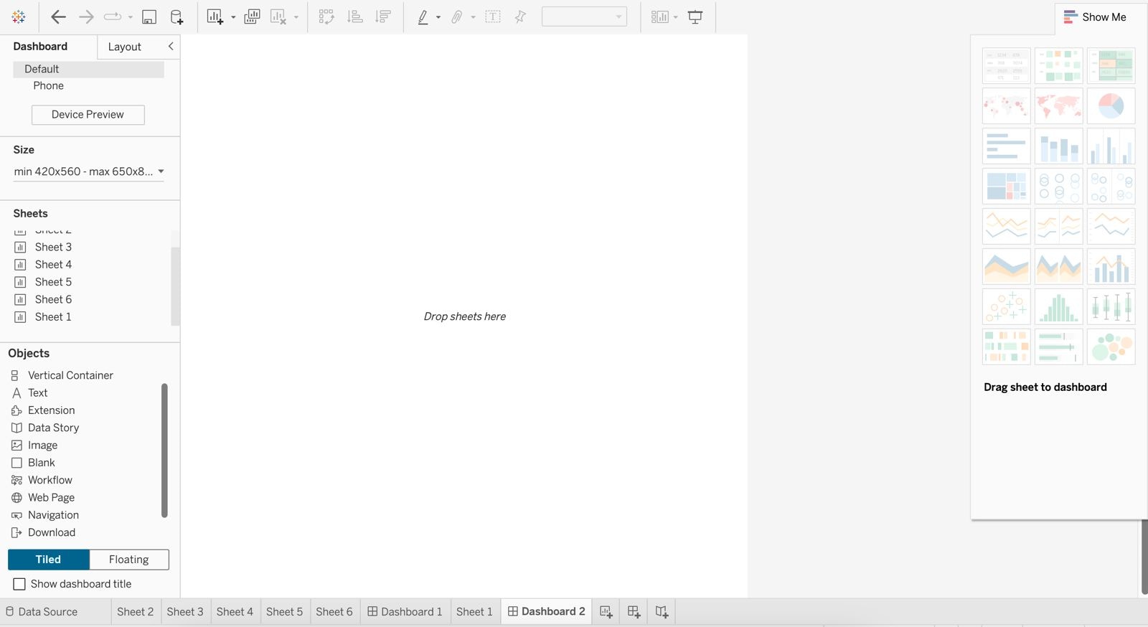Duplicate the current sheet
1148x627 pixels.
(x=252, y=16)
